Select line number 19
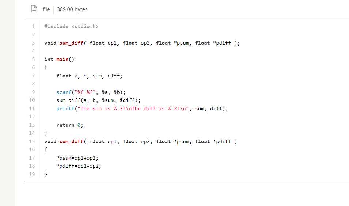This screenshot has width=349, height=206. (x=32, y=174)
